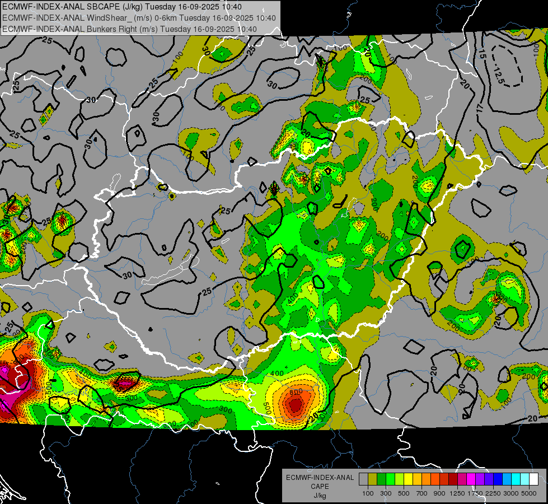Click the 12.5 dashed contour label
The height and width of the screenshot is (504, 548).
pyautogui.click(x=499, y=76)
